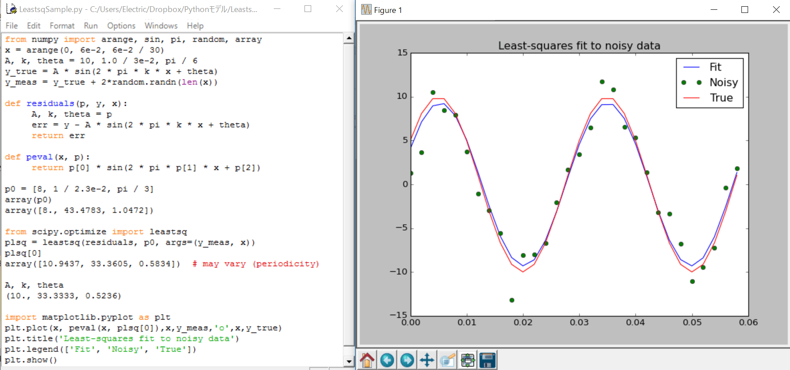Click the 'array([10.9437, 33.3605, 0.5834])' text
The width and height of the screenshot is (790, 370).
pyautogui.click(x=92, y=264)
